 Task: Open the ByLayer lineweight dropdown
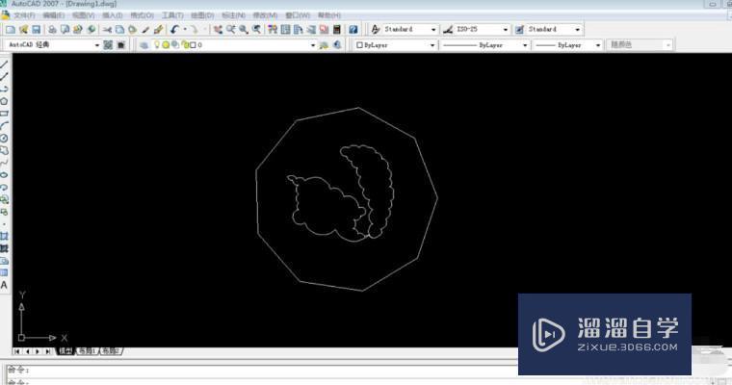pos(598,45)
